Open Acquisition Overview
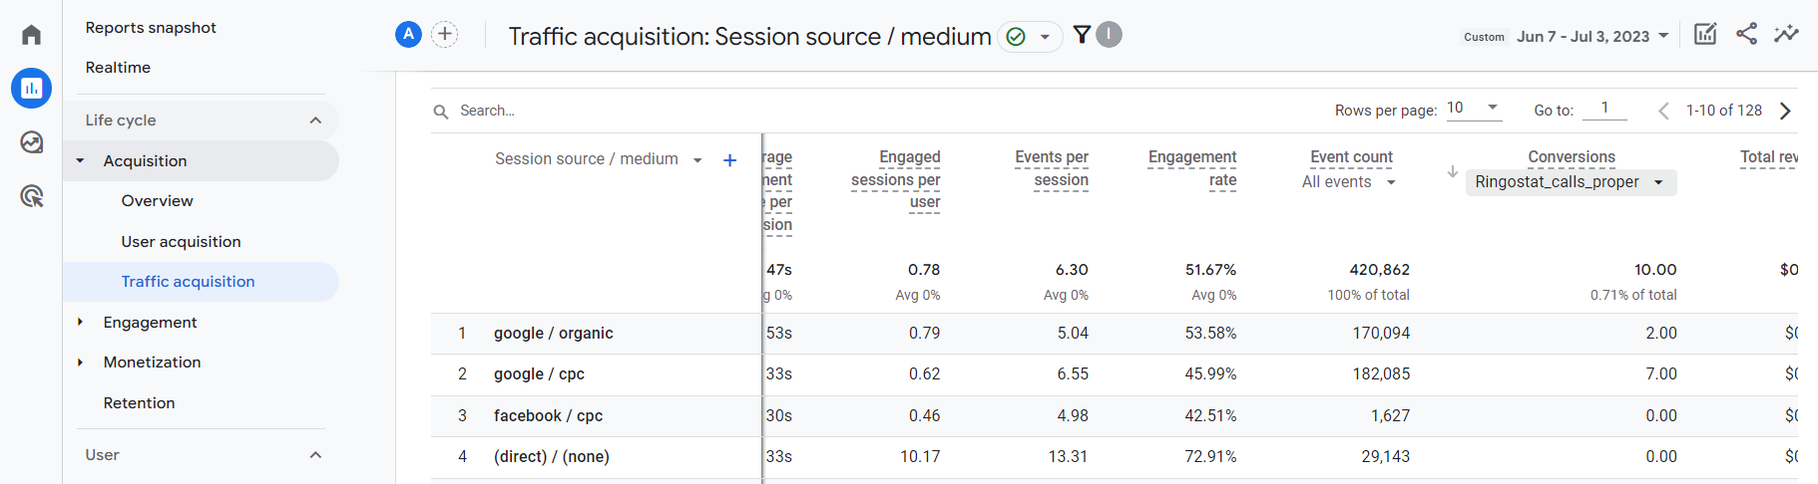 pyautogui.click(x=158, y=201)
